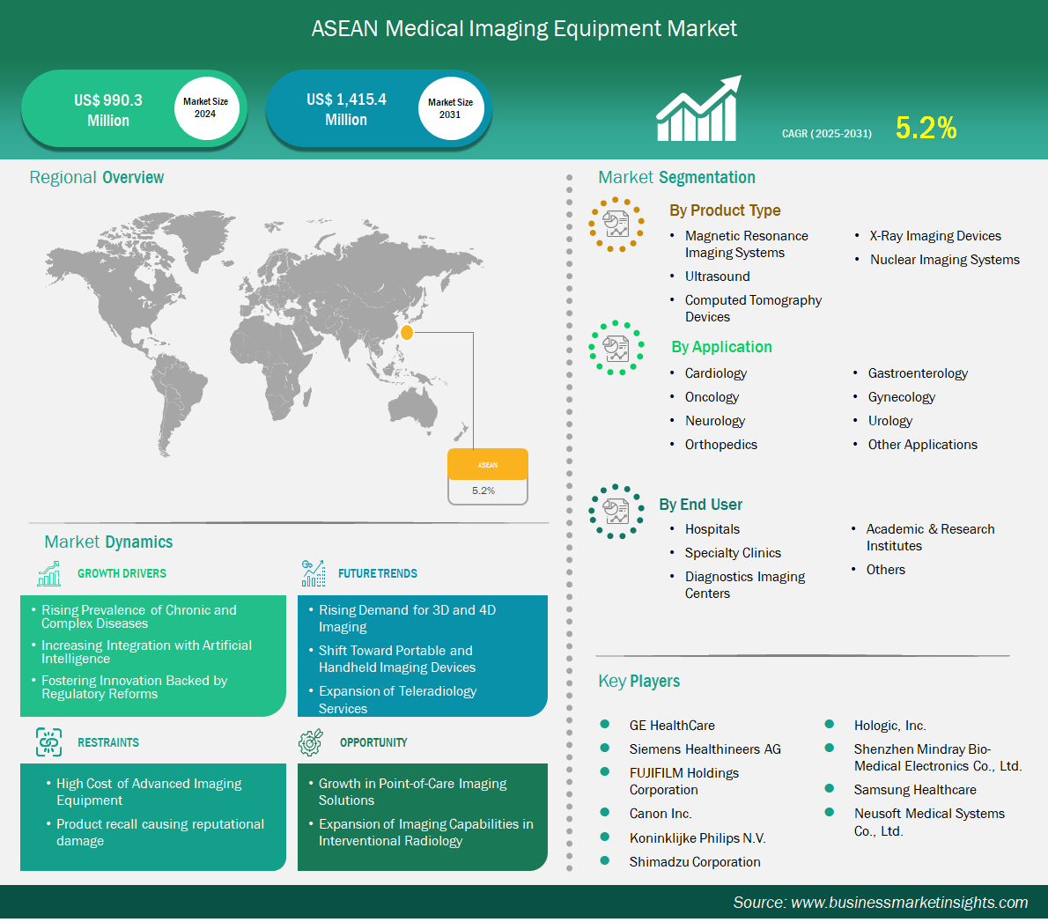Click the Gynecology application item
This screenshot has height=922, width=1048.
[901, 397]
